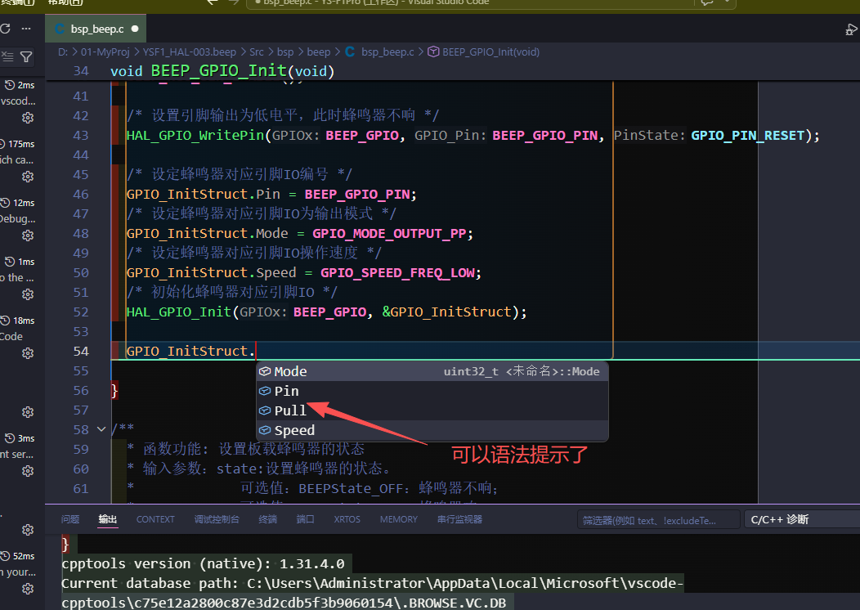
Task: Click the output filter text field
Action: click(657, 519)
